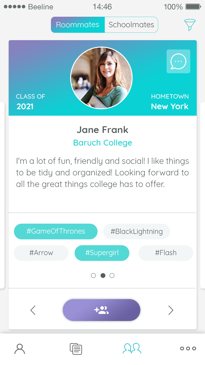
Task: Open the Baruch College link
Action: point(102,143)
